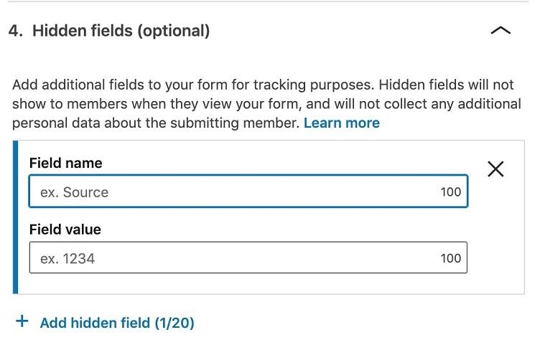
Task: Click the Field name label
Action: 65,164
